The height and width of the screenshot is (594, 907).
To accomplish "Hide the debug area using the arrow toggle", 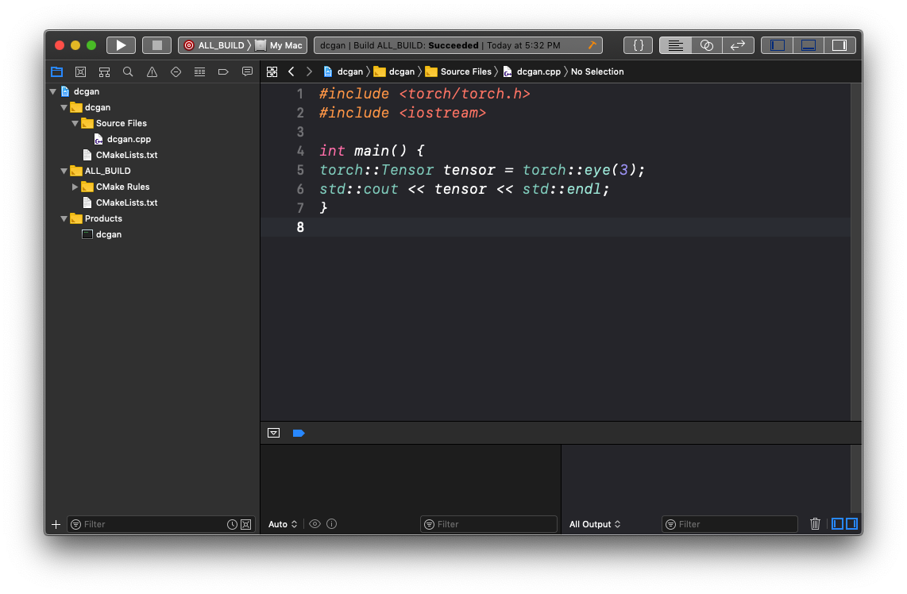I will coord(274,433).
